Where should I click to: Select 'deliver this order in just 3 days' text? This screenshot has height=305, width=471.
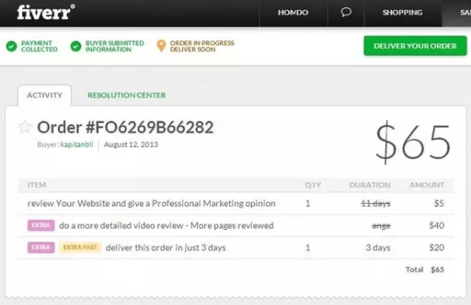coord(165,248)
